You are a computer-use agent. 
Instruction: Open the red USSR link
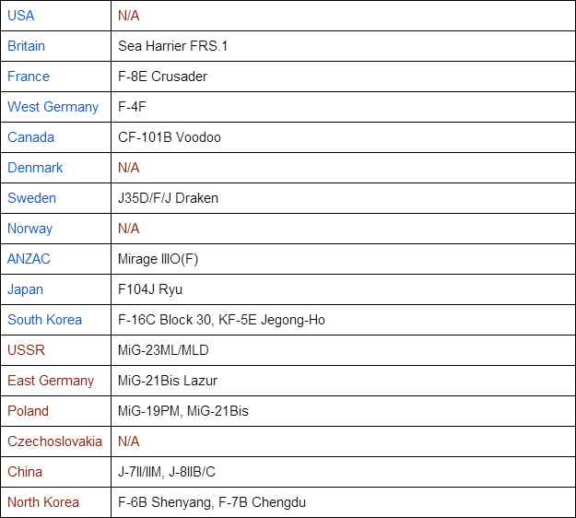(x=26, y=350)
